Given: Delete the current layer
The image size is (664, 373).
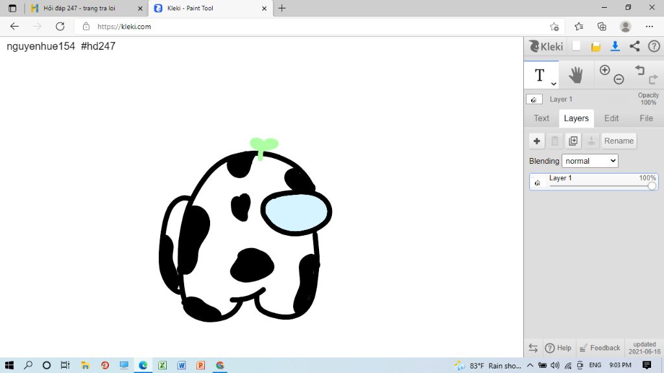Looking at the screenshot, I should click(555, 141).
